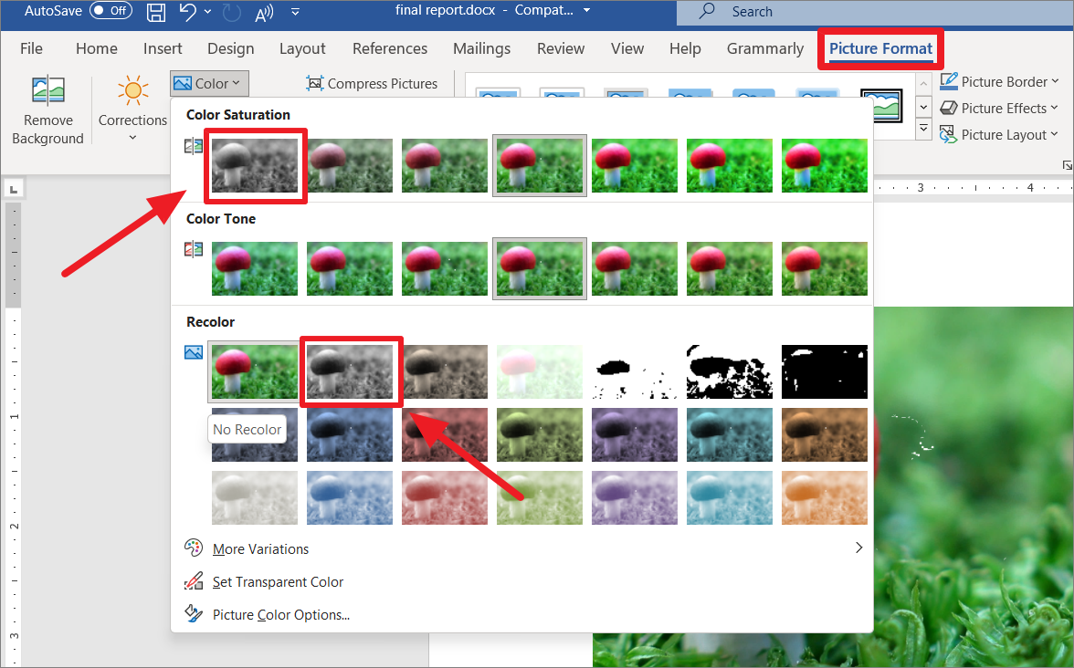The height and width of the screenshot is (668, 1074).
Task: Click the Redo icon in title bar
Action: [232, 12]
